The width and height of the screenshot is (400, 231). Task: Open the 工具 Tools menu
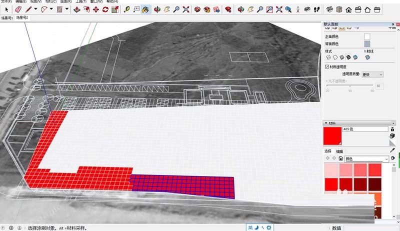point(81,1)
